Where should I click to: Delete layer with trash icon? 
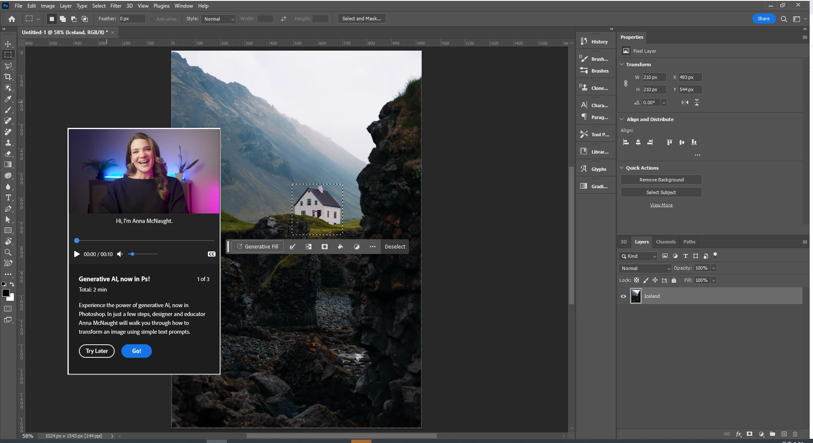point(795,434)
